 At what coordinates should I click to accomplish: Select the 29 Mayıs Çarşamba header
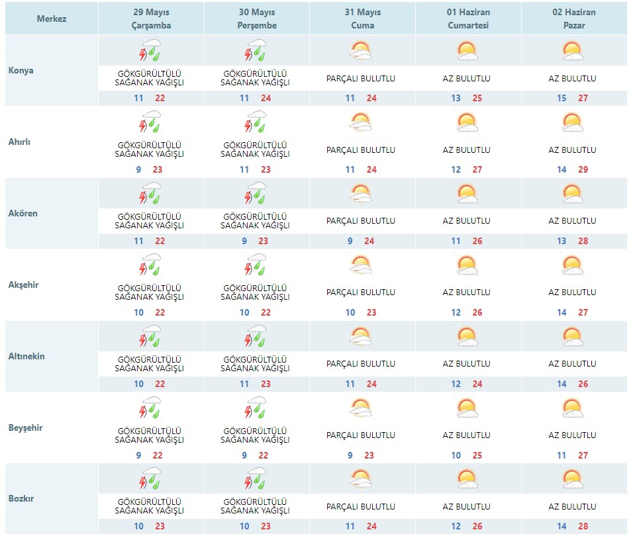[x=152, y=19]
